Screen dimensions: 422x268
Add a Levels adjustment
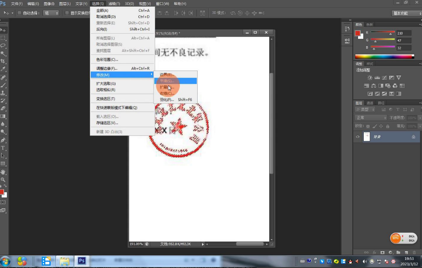click(377, 77)
